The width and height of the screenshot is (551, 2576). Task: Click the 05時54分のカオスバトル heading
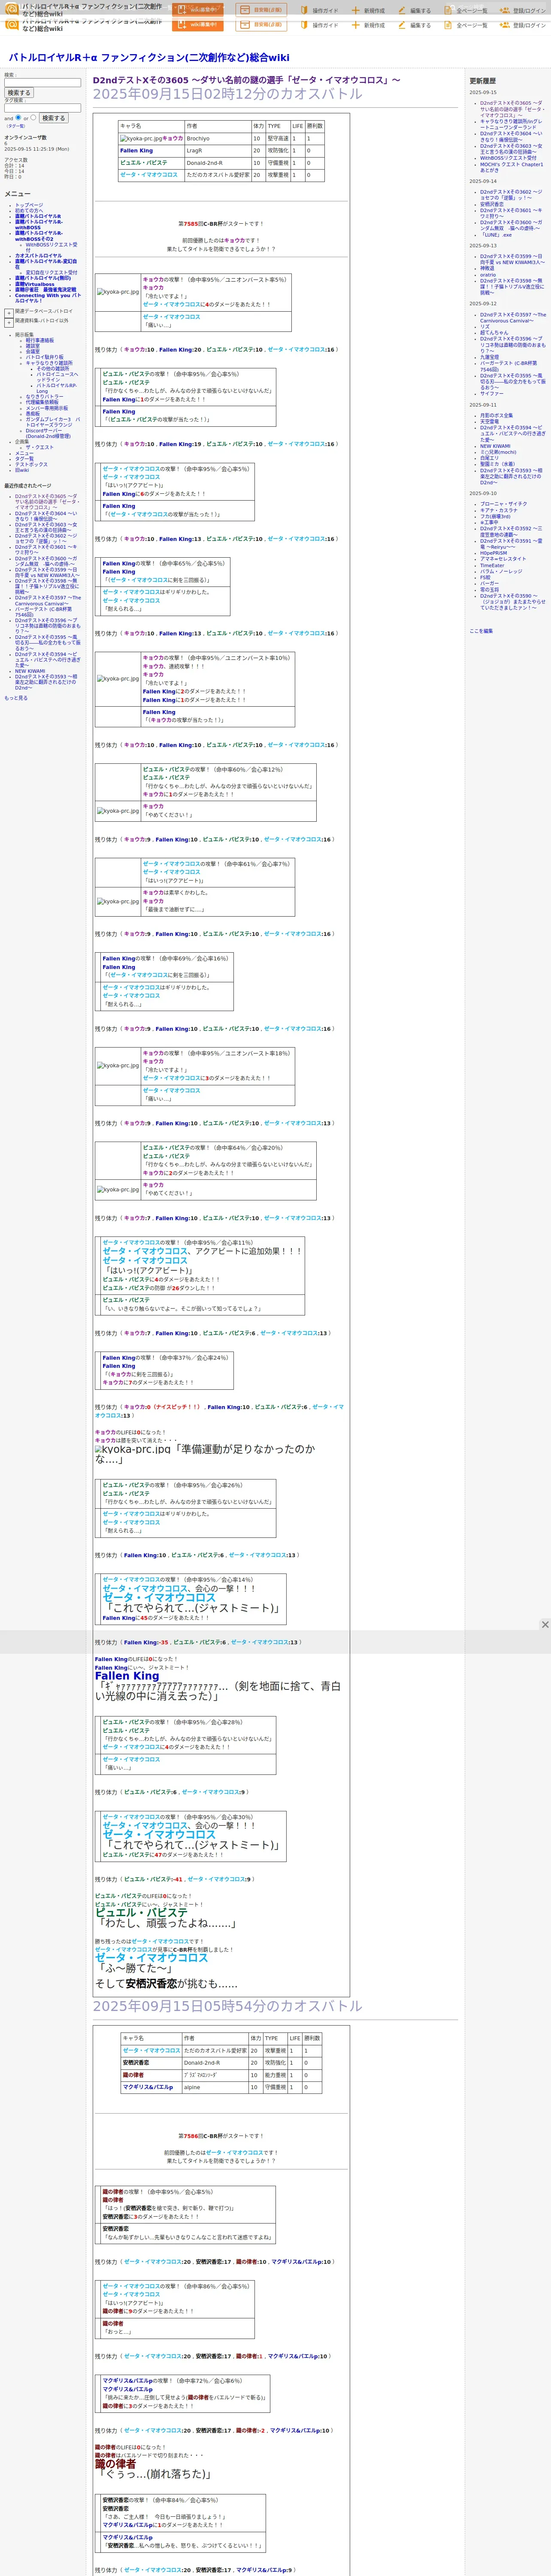coord(227,2006)
